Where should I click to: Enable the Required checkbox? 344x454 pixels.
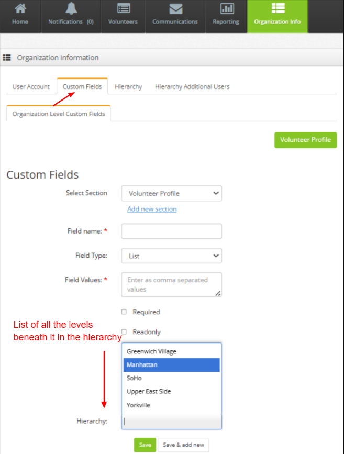[124, 312]
